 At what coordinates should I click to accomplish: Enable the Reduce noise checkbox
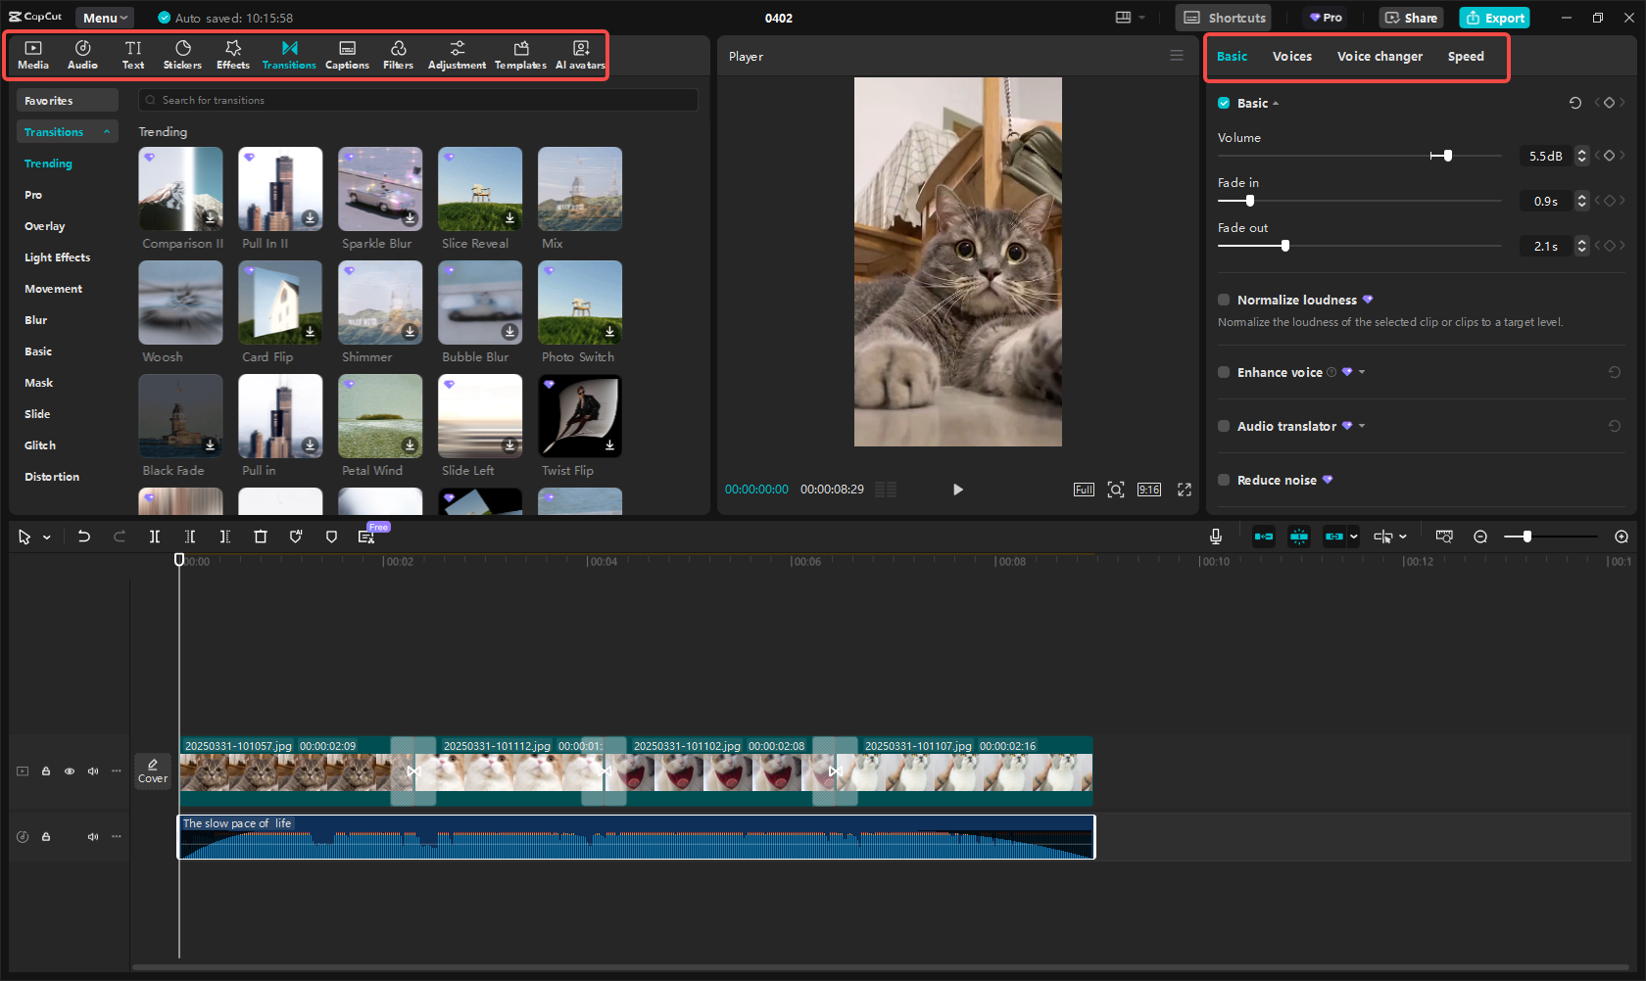tap(1223, 480)
